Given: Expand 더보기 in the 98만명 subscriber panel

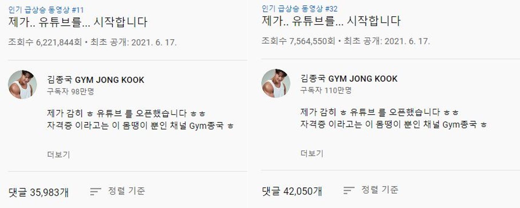Looking at the screenshot, I should [x=58, y=155].
